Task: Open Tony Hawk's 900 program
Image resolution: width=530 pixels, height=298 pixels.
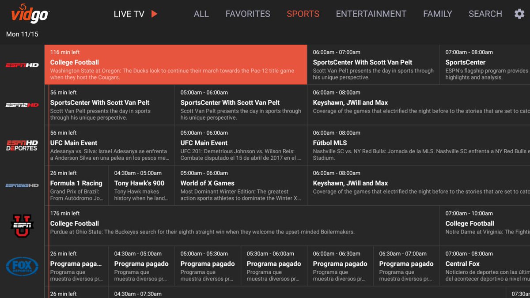Action: tap(142, 185)
